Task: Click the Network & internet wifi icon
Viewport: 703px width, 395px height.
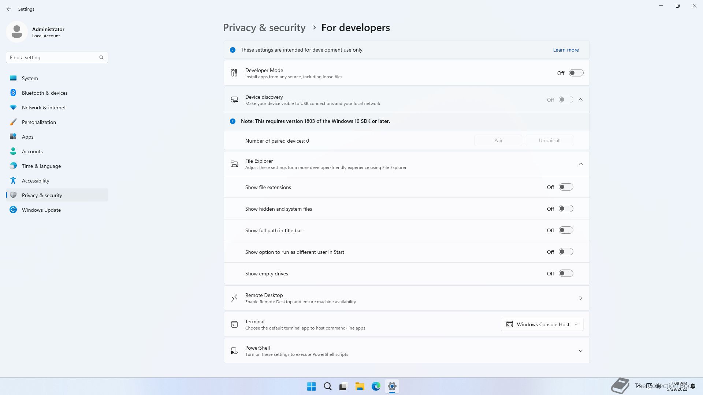Action: 13,108
